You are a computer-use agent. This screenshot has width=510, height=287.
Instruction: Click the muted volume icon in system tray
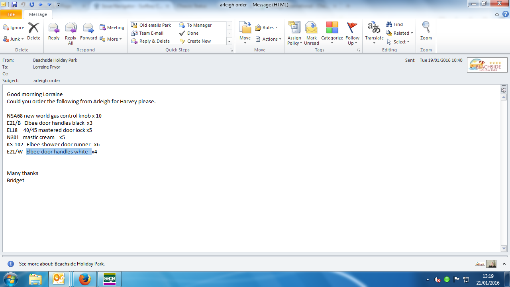[x=437, y=279]
